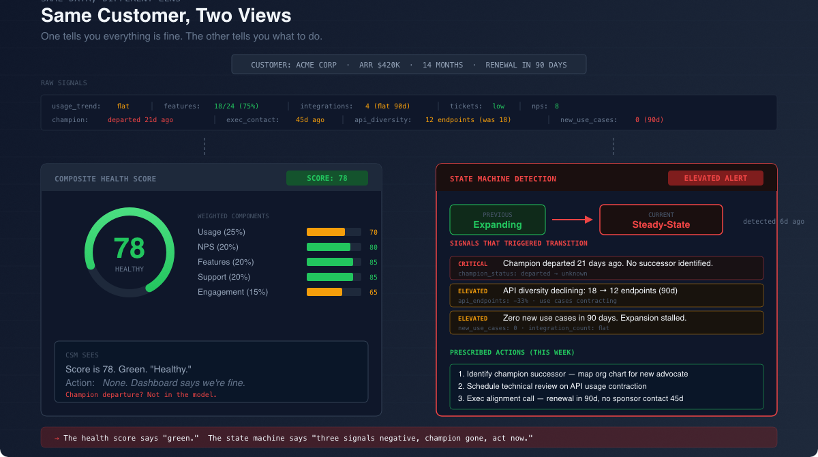Click the 'Same Customer, Two Views' heading
The image size is (818, 457).
point(166,15)
